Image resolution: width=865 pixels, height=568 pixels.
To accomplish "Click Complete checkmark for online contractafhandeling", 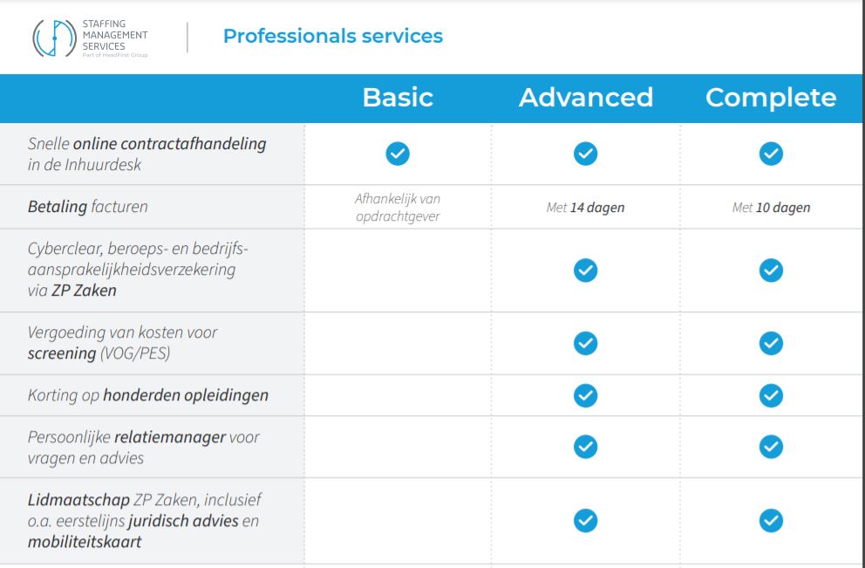I will (x=771, y=154).
